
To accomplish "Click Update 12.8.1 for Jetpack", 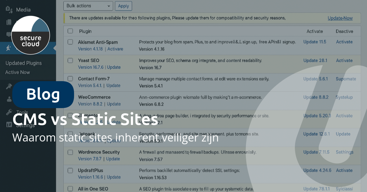I will point(317,134).
